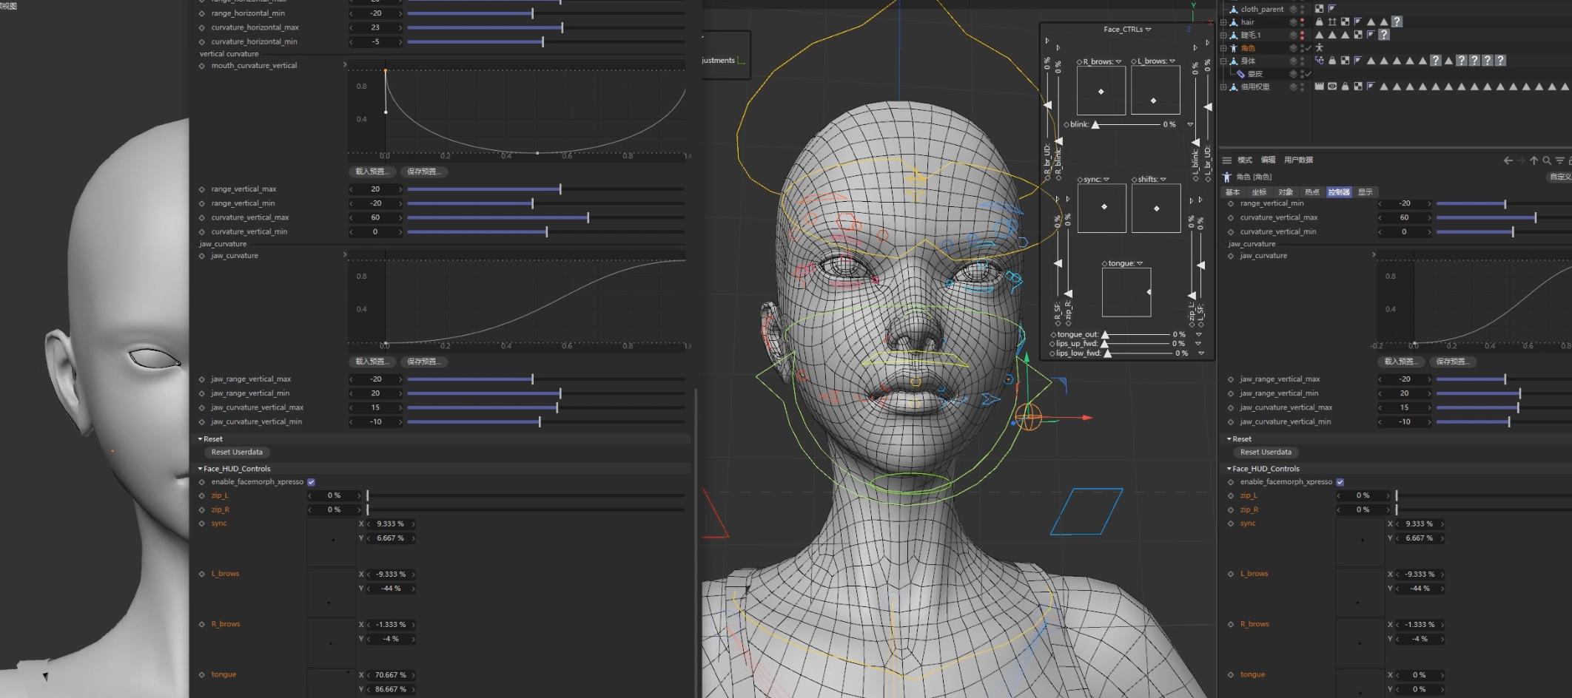Viewport: 1572px width, 698px height.
Task: Select the double-arrow tag on the hair row
Action: pos(1332,22)
